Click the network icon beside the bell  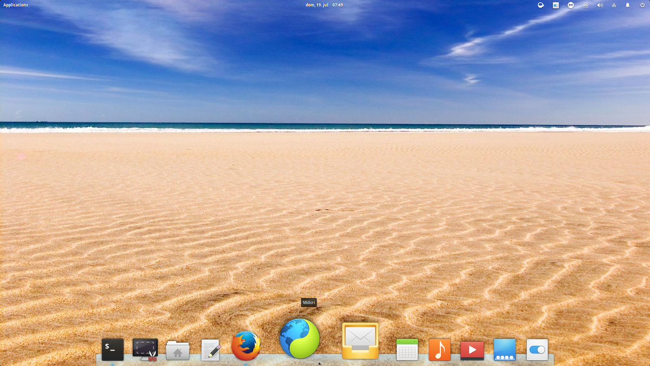[x=614, y=5]
